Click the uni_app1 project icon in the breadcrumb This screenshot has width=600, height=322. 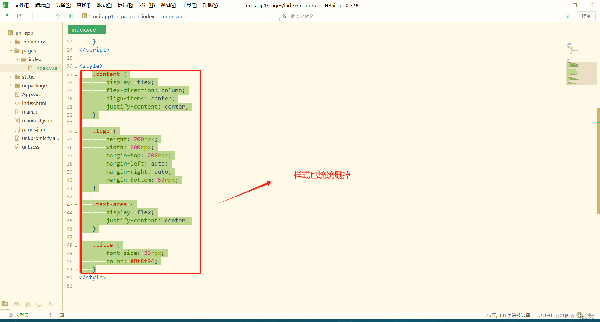click(85, 16)
